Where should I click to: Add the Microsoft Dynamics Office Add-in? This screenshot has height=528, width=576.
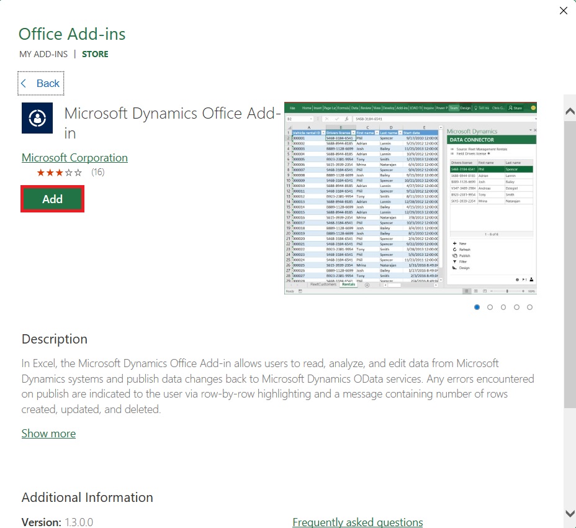(53, 199)
